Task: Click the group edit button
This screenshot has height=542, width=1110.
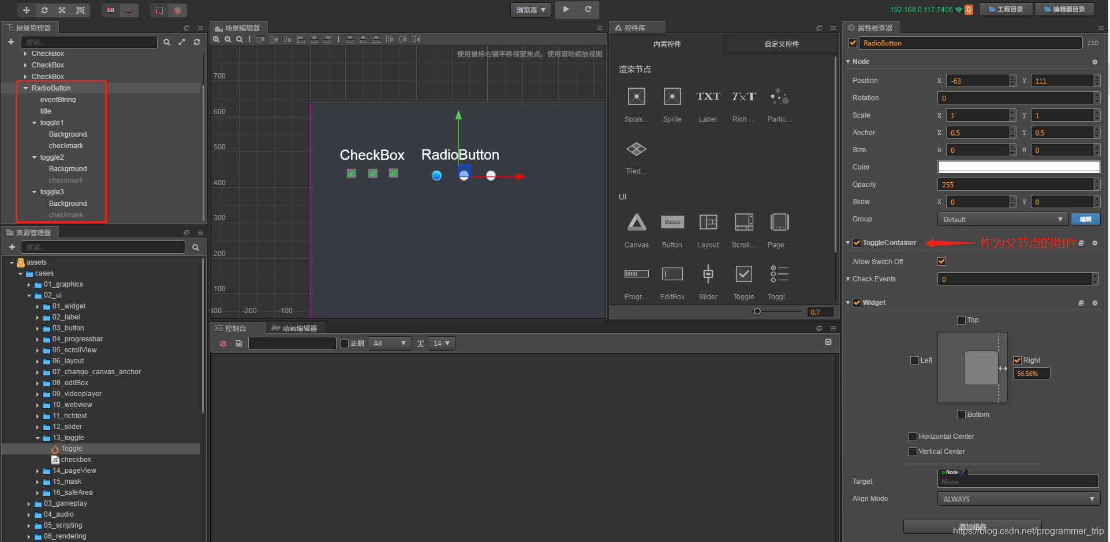Action: [x=1085, y=219]
